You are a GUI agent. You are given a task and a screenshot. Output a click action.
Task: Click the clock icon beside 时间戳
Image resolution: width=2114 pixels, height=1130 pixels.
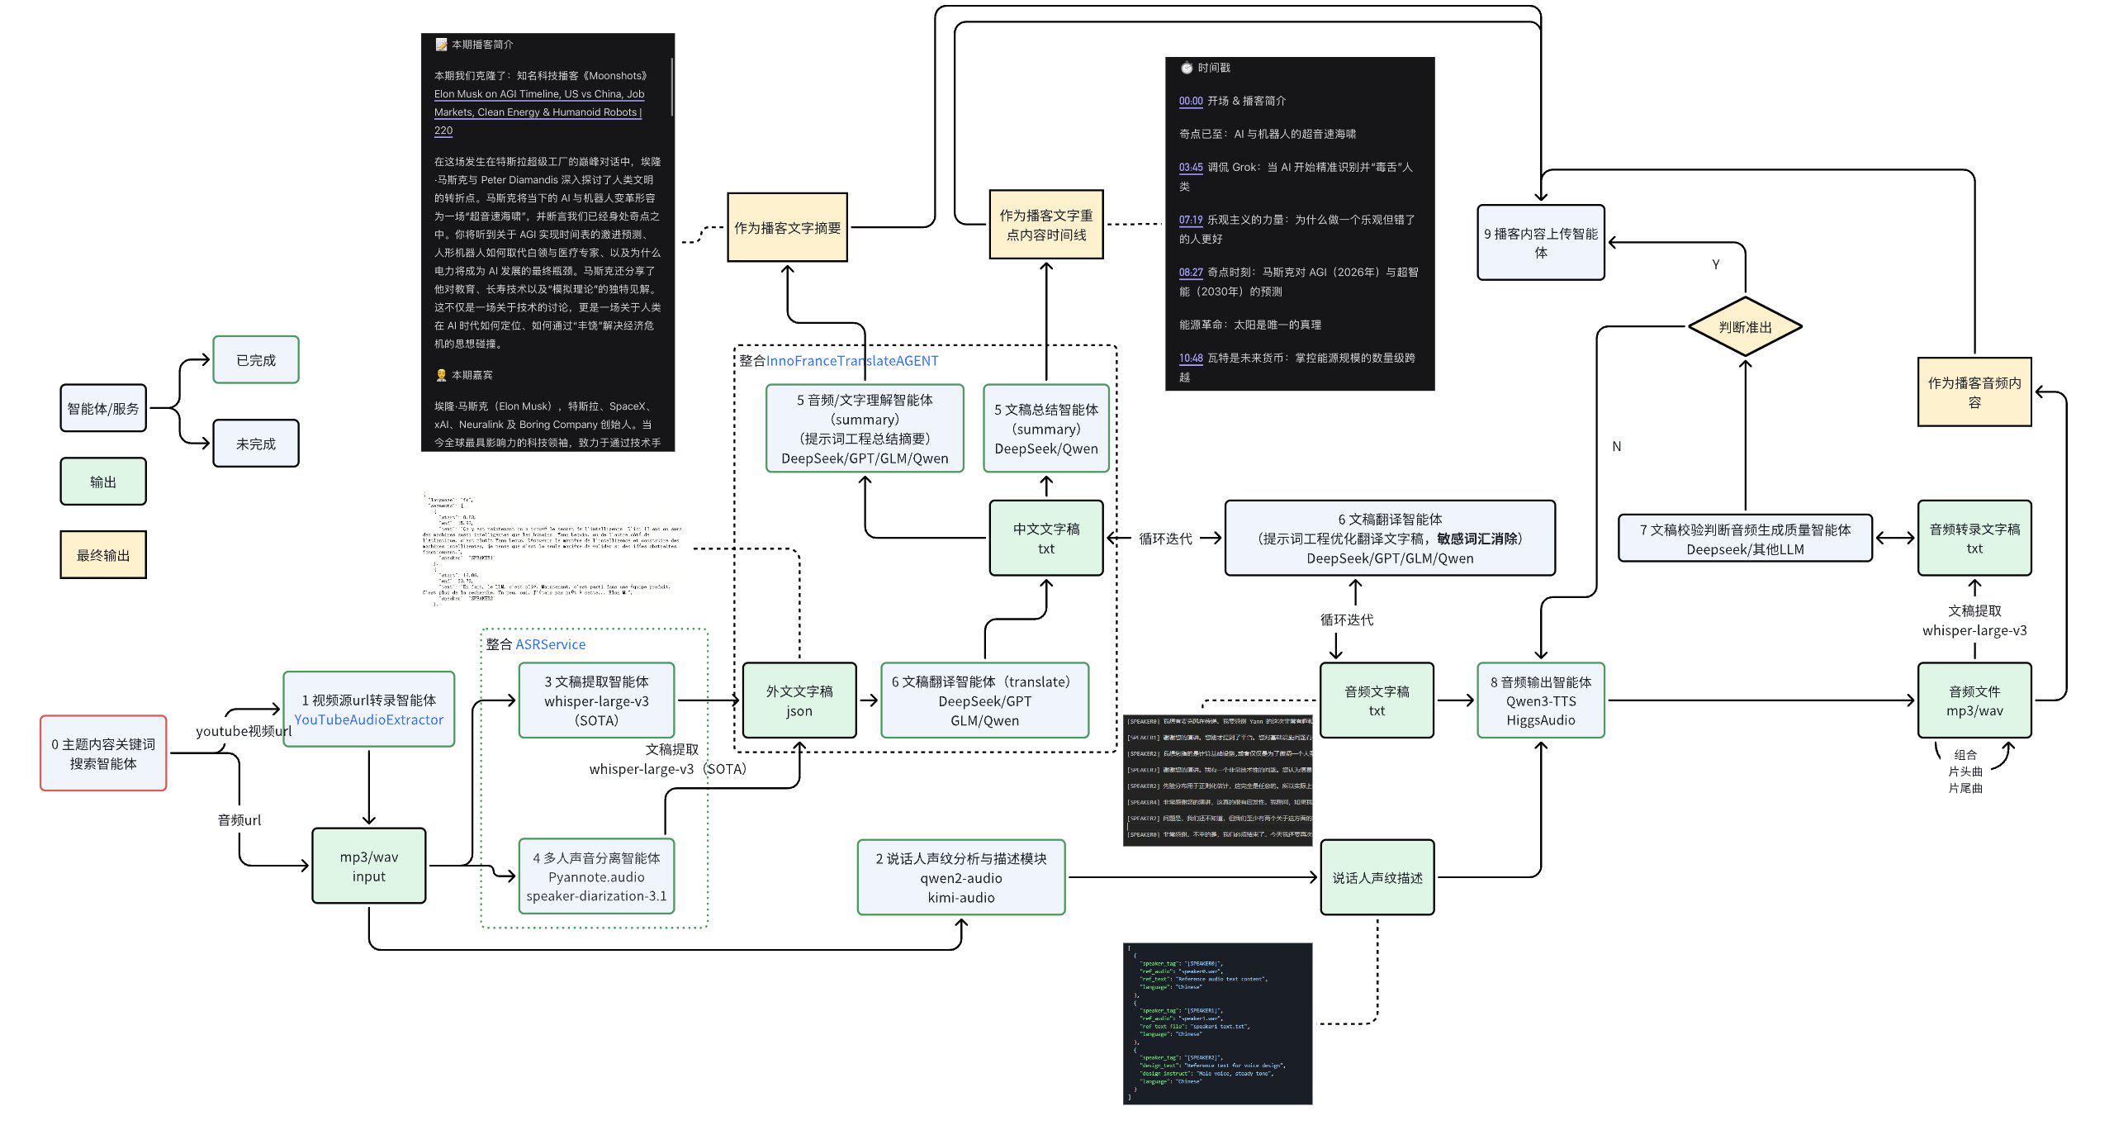pos(1187,68)
